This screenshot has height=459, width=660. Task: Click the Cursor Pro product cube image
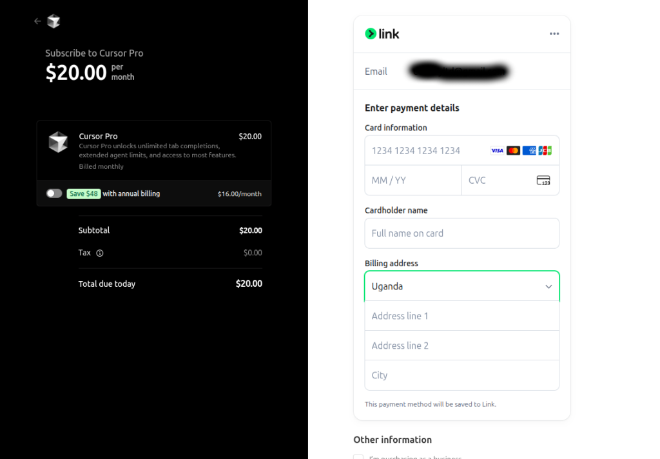pyautogui.click(x=58, y=142)
